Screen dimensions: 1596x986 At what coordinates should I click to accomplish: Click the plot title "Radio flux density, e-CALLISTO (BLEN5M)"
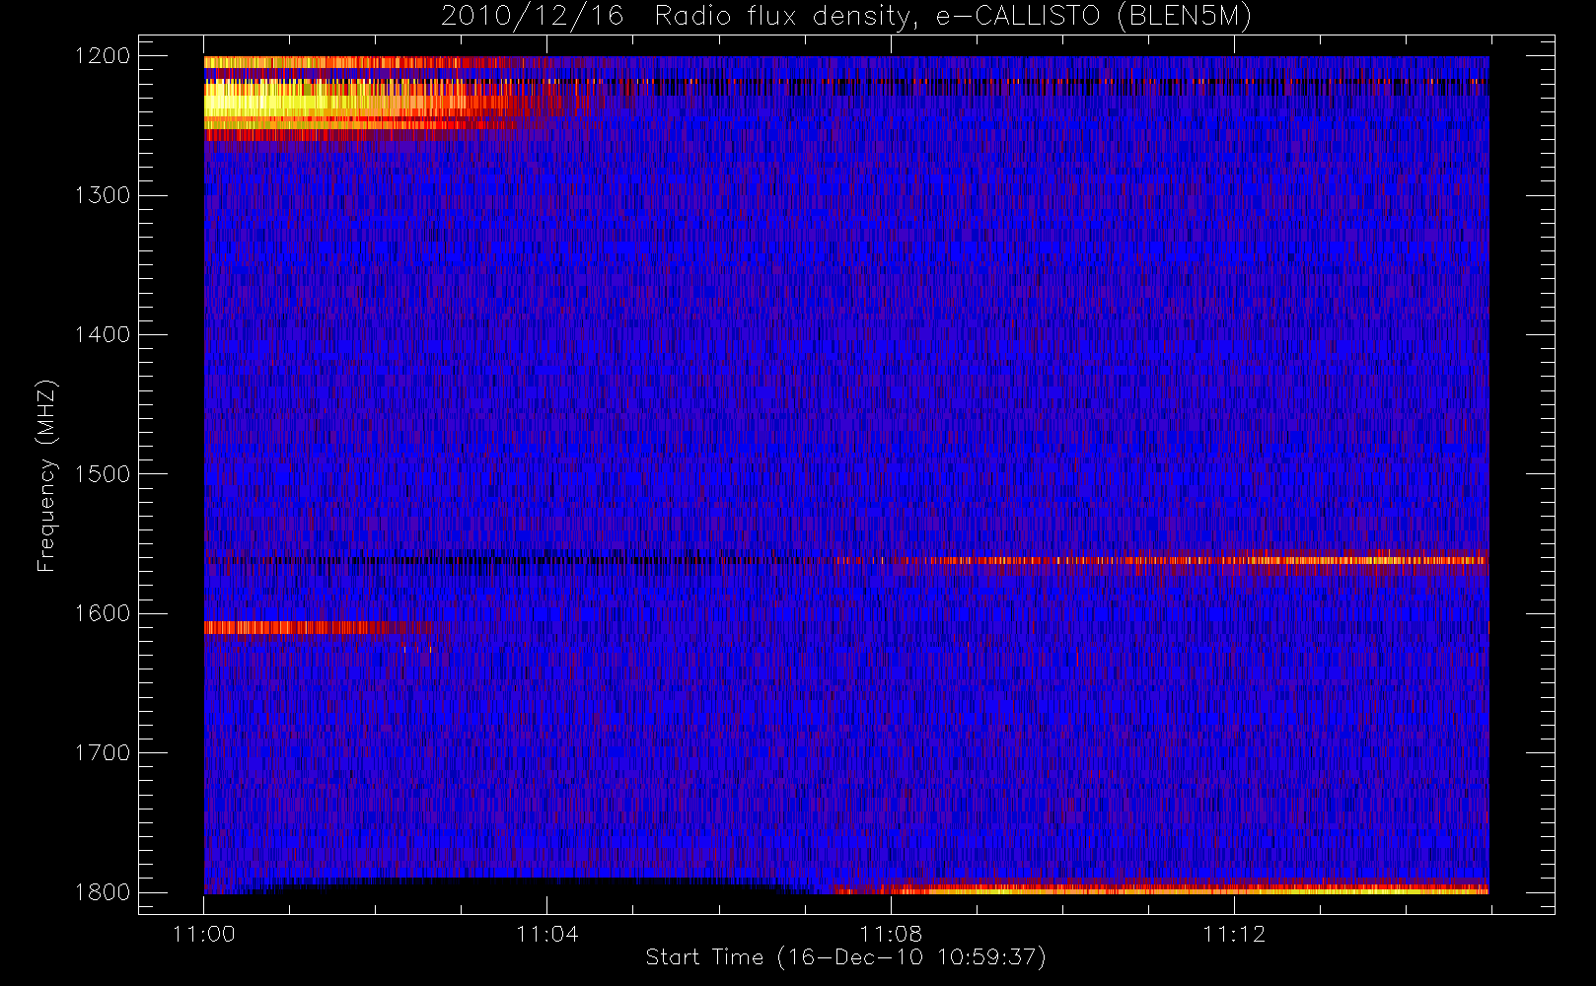[x=953, y=17]
